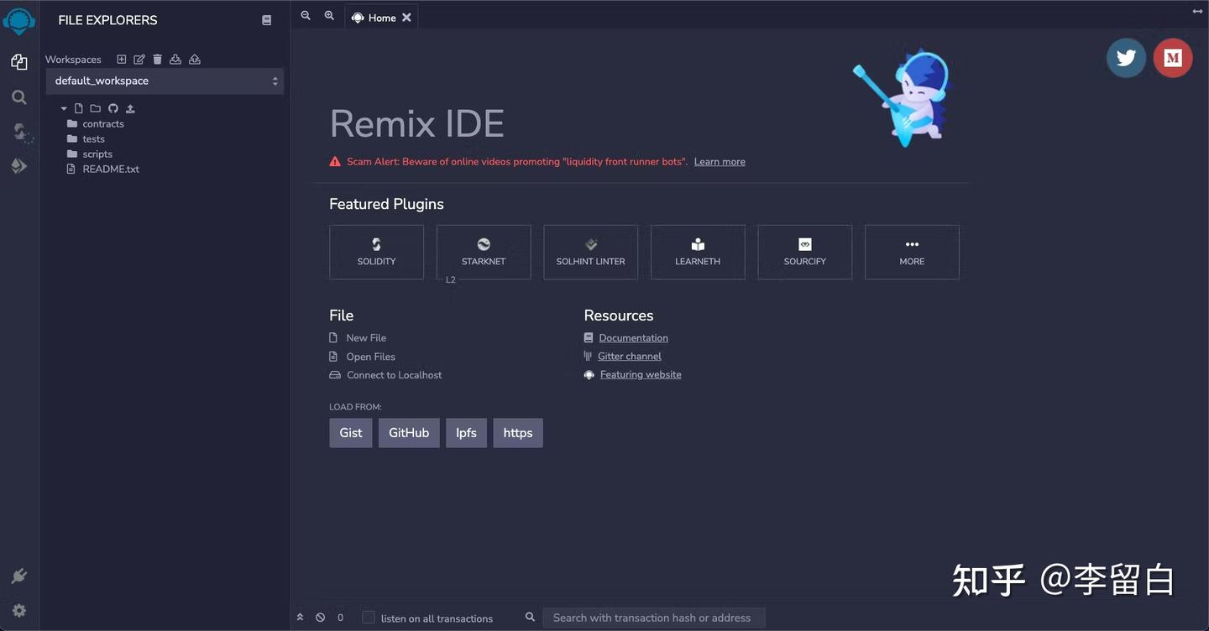Open the Plugin Manager
Viewport: 1209px width, 631px height.
[x=18, y=576]
